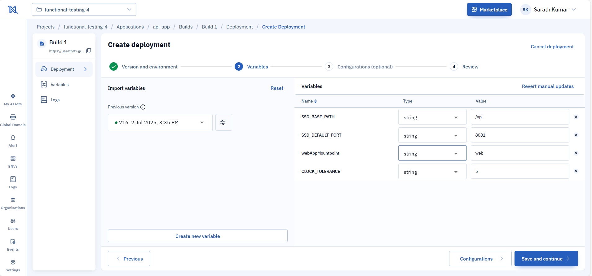Go to Review step 4
Viewport: 592px width, 276px height.
pos(464,67)
